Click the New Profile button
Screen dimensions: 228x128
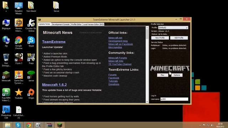(x=160, y=38)
